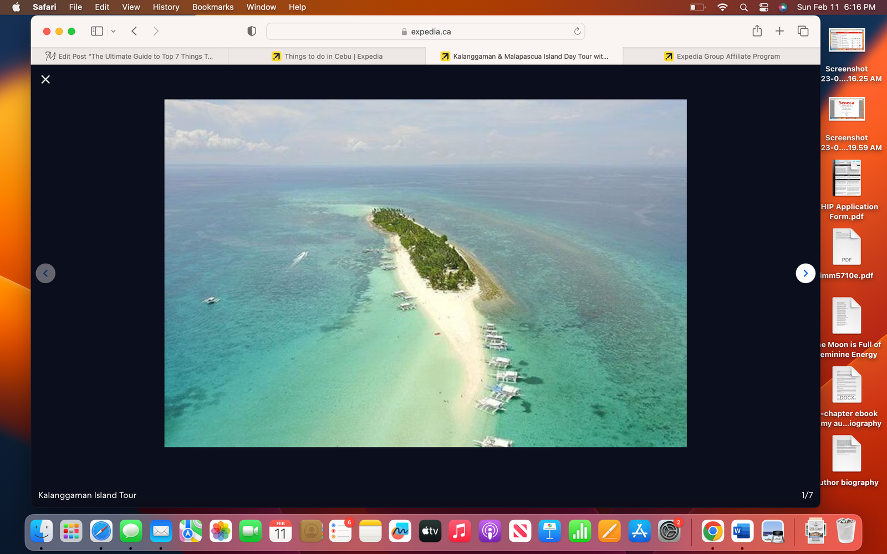The width and height of the screenshot is (887, 554).
Task: Show the tab overview
Action: 803,32
